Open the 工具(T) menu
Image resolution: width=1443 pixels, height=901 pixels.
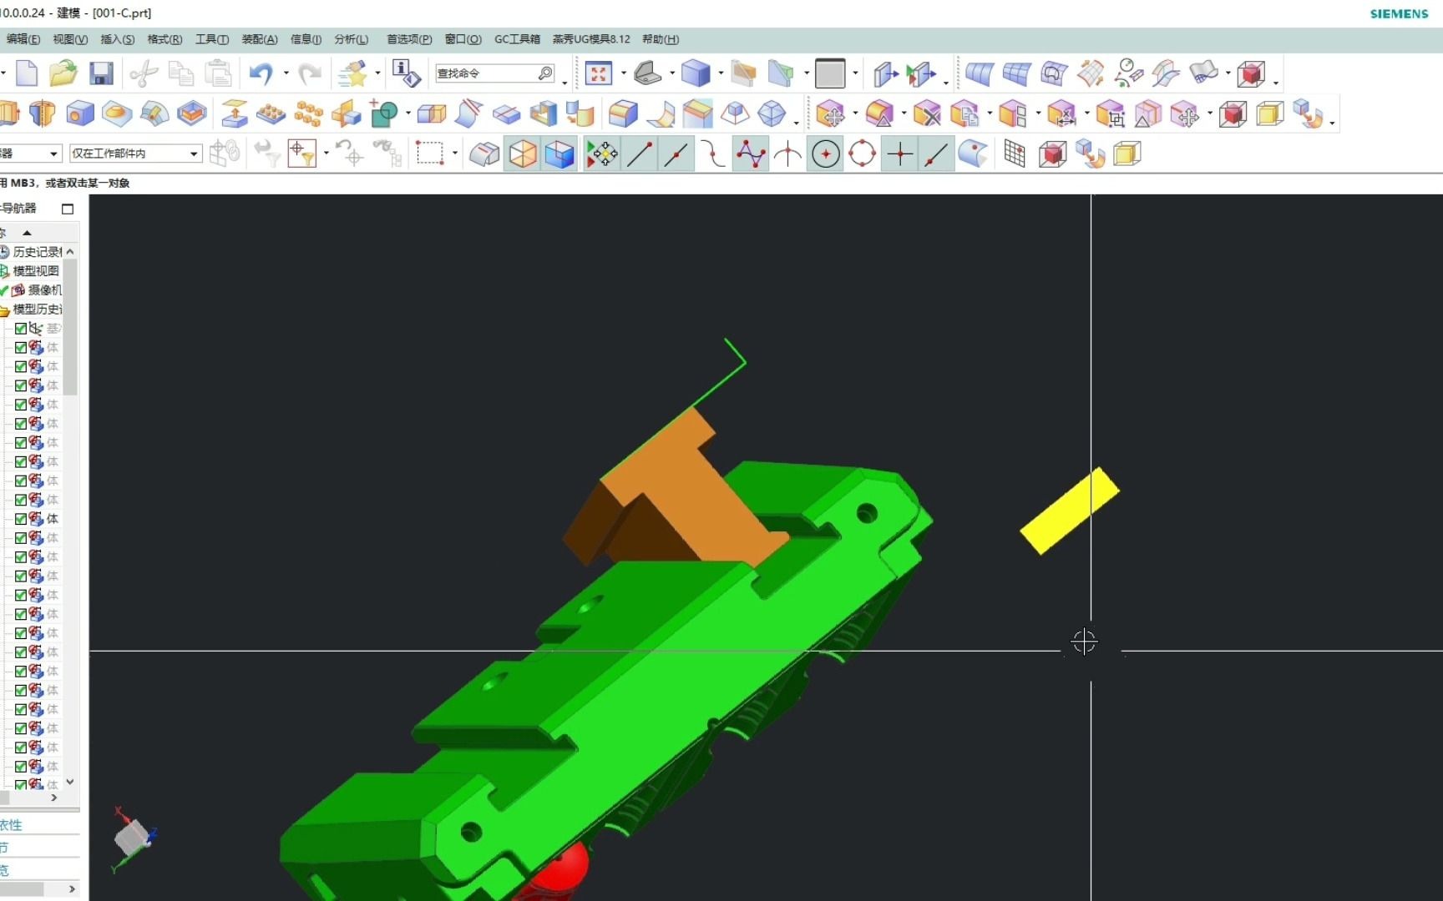[x=212, y=39]
